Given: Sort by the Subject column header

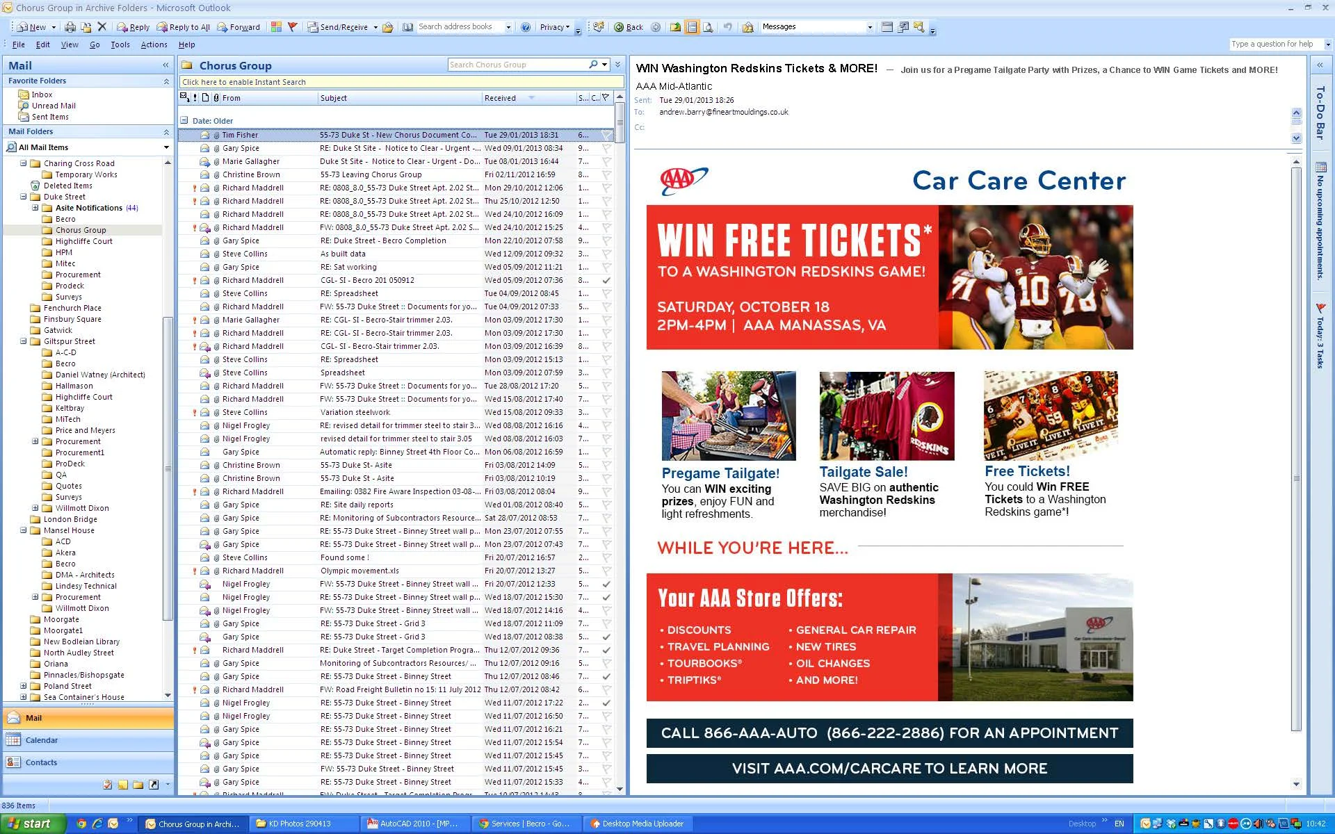Looking at the screenshot, I should coord(400,98).
